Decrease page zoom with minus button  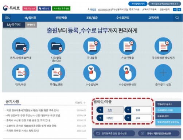(x=175, y=9)
